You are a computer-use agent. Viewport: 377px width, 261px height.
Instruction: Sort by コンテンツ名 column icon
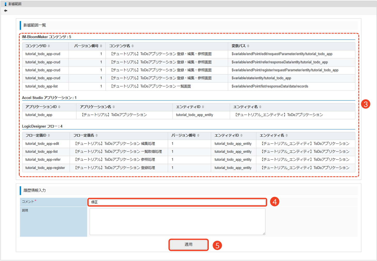[x=133, y=46]
